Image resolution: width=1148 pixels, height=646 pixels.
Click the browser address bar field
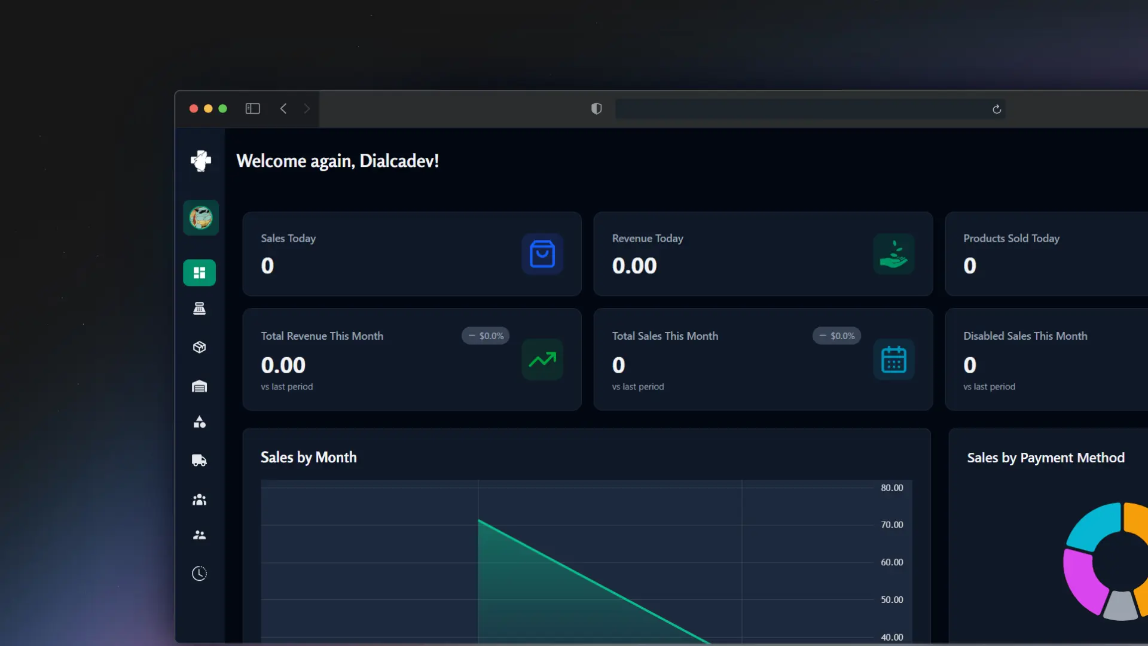(801, 109)
